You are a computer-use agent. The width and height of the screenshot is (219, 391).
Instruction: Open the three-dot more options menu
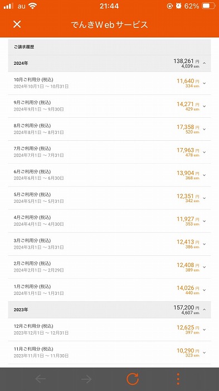178,379
